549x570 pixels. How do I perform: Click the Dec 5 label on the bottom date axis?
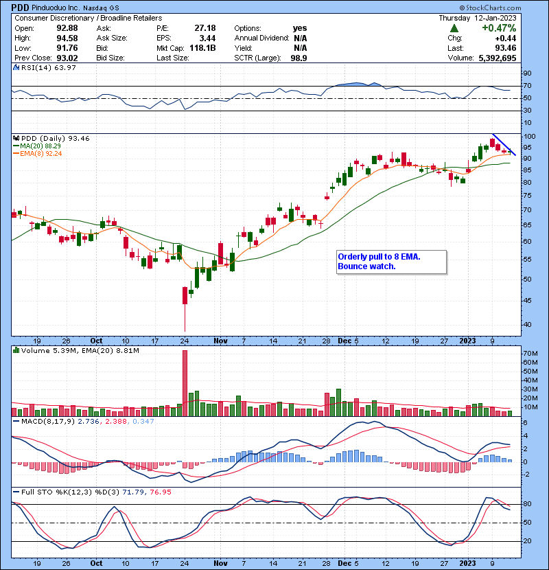[348, 563]
